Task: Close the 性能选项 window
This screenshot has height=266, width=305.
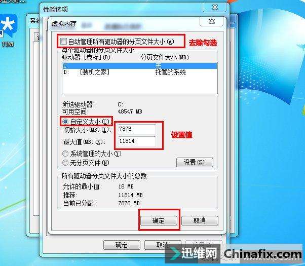Action: pyautogui.click(x=214, y=8)
